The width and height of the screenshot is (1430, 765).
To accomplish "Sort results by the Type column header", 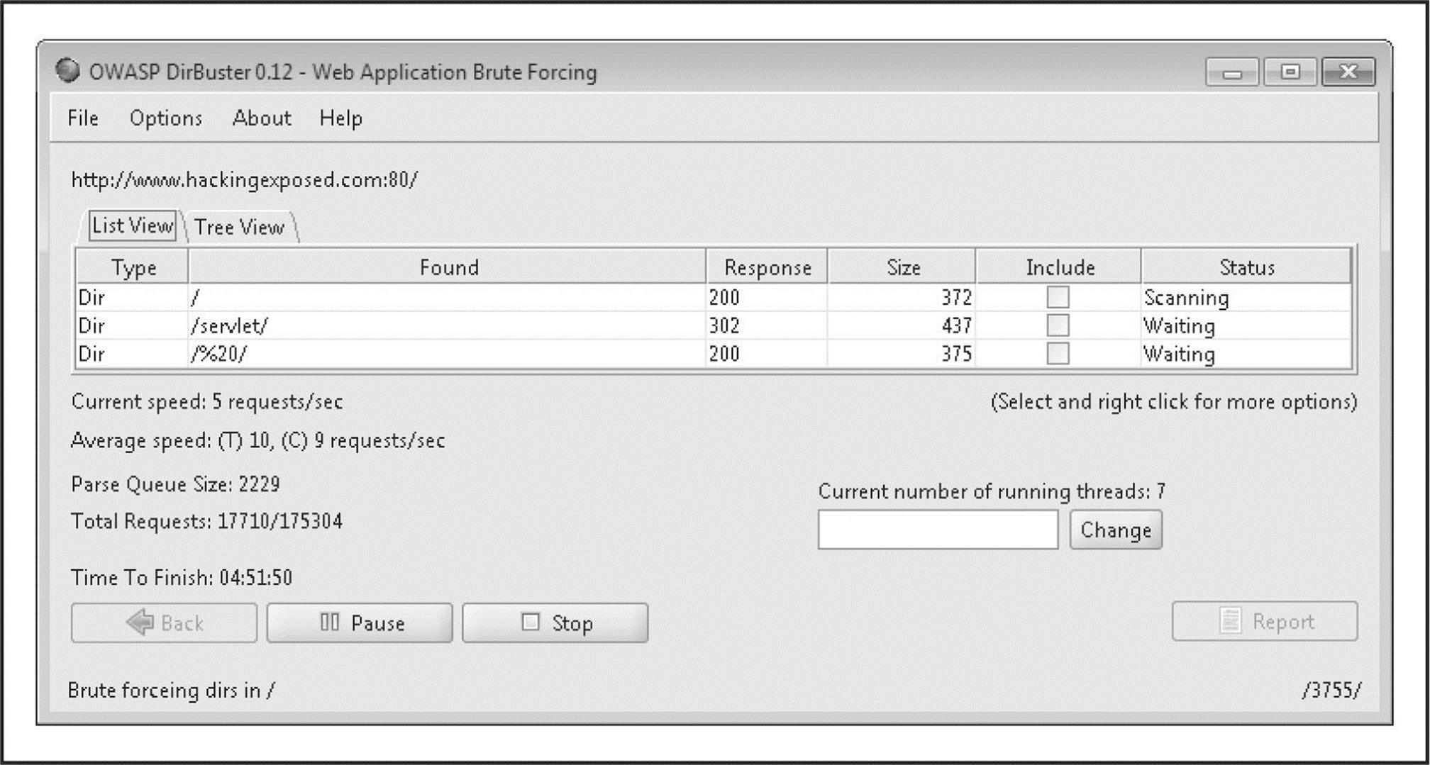I will pos(133,267).
